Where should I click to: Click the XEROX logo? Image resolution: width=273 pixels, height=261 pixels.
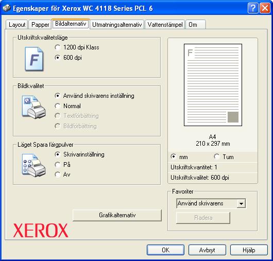[x=41, y=231]
